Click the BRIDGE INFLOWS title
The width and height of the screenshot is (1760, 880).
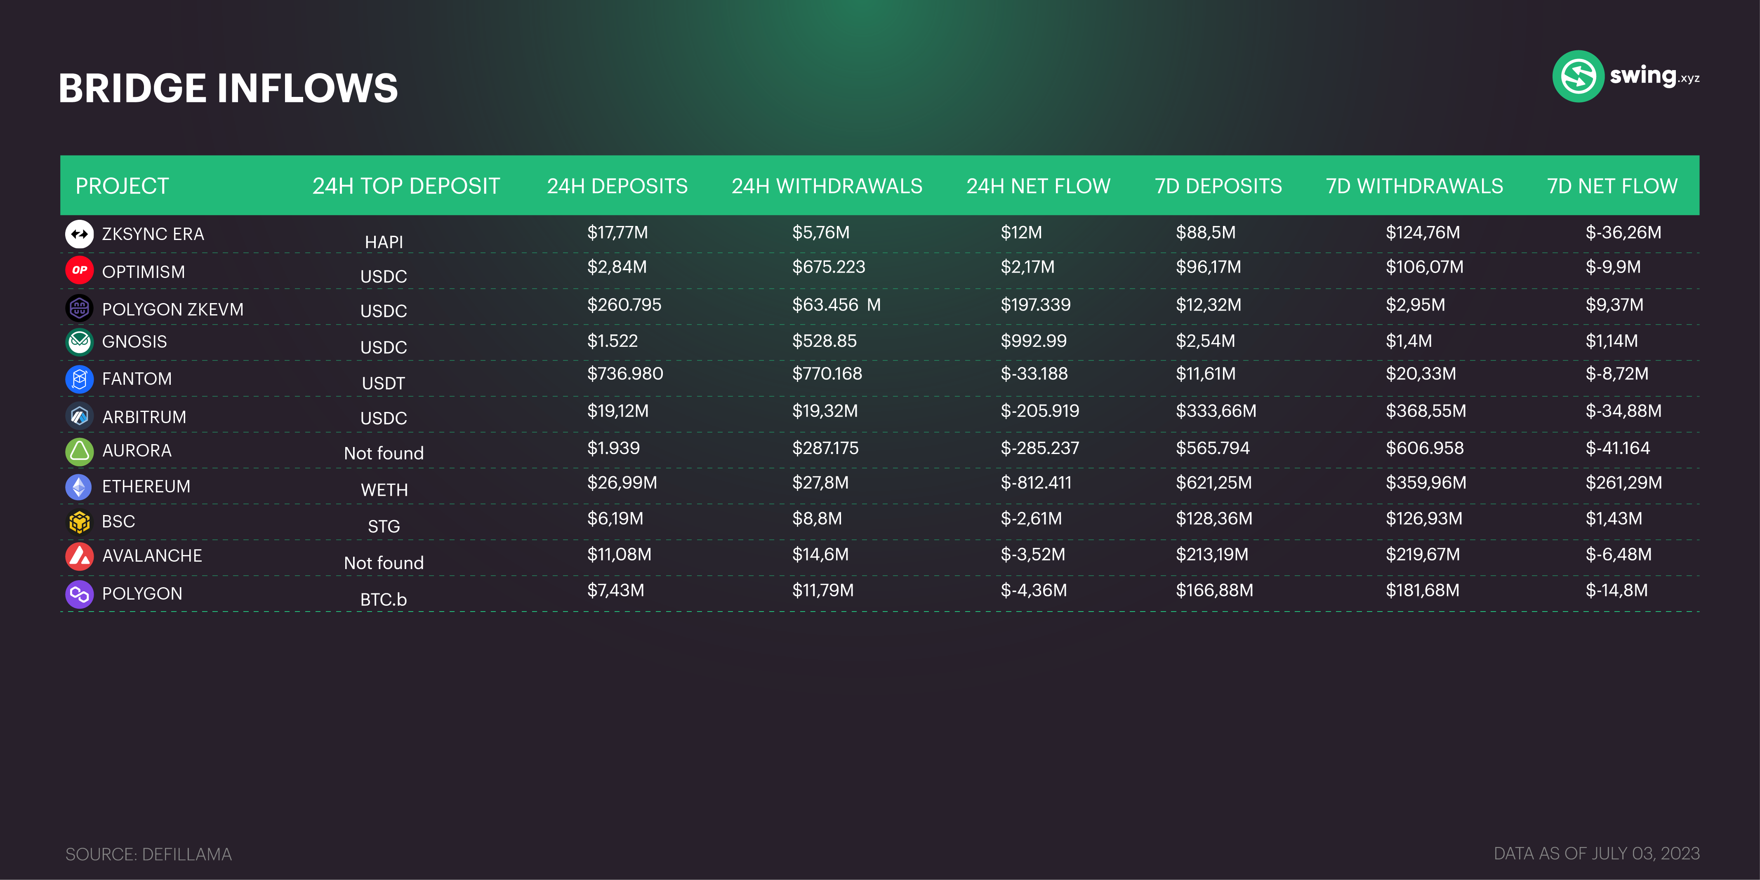228,88
